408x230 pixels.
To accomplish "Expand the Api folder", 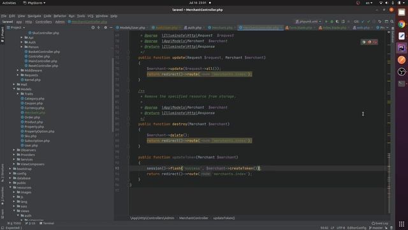I will pyautogui.click(x=22, y=38).
